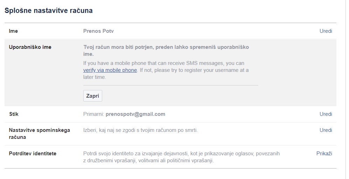Click Uredi link in the Ime row
The width and height of the screenshot is (349, 179).
click(x=326, y=31)
